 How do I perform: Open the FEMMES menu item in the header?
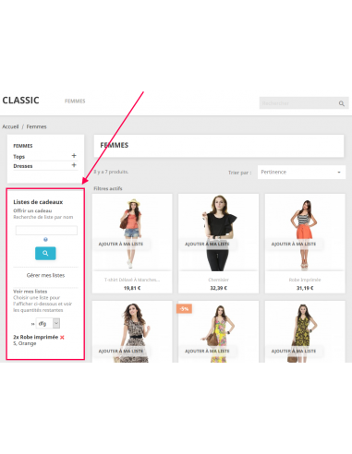click(x=75, y=101)
